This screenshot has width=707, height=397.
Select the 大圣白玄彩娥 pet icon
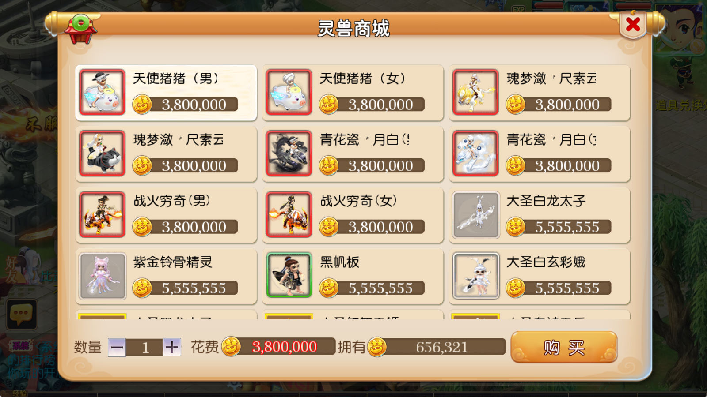point(476,276)
